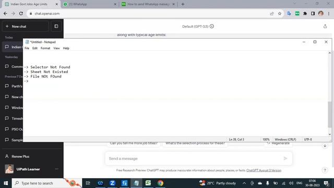Click the Type here to search taskbar box
This screenshot has width=334, height=188.
click(x=47, y=183)
